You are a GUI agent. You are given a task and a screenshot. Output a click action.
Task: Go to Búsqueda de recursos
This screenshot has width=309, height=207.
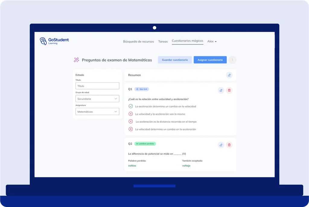pyautogui.click(x=138, y=42)
